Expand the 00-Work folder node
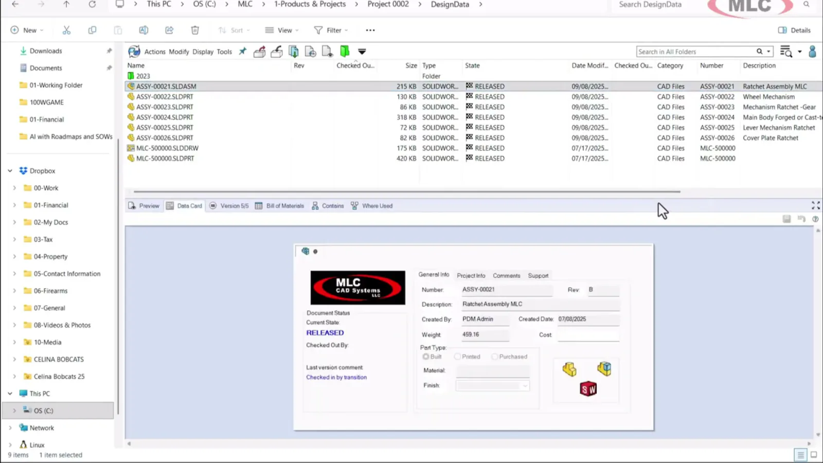Screen dimensions: 823x463 (x=14, y=188)
